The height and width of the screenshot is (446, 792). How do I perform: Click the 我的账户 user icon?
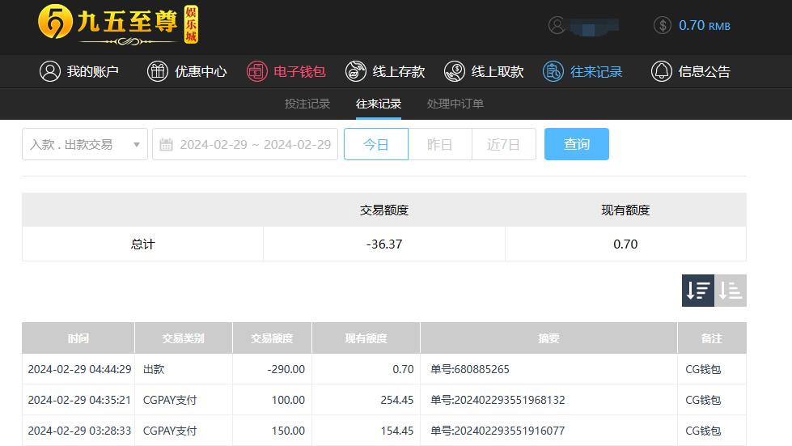50,71
